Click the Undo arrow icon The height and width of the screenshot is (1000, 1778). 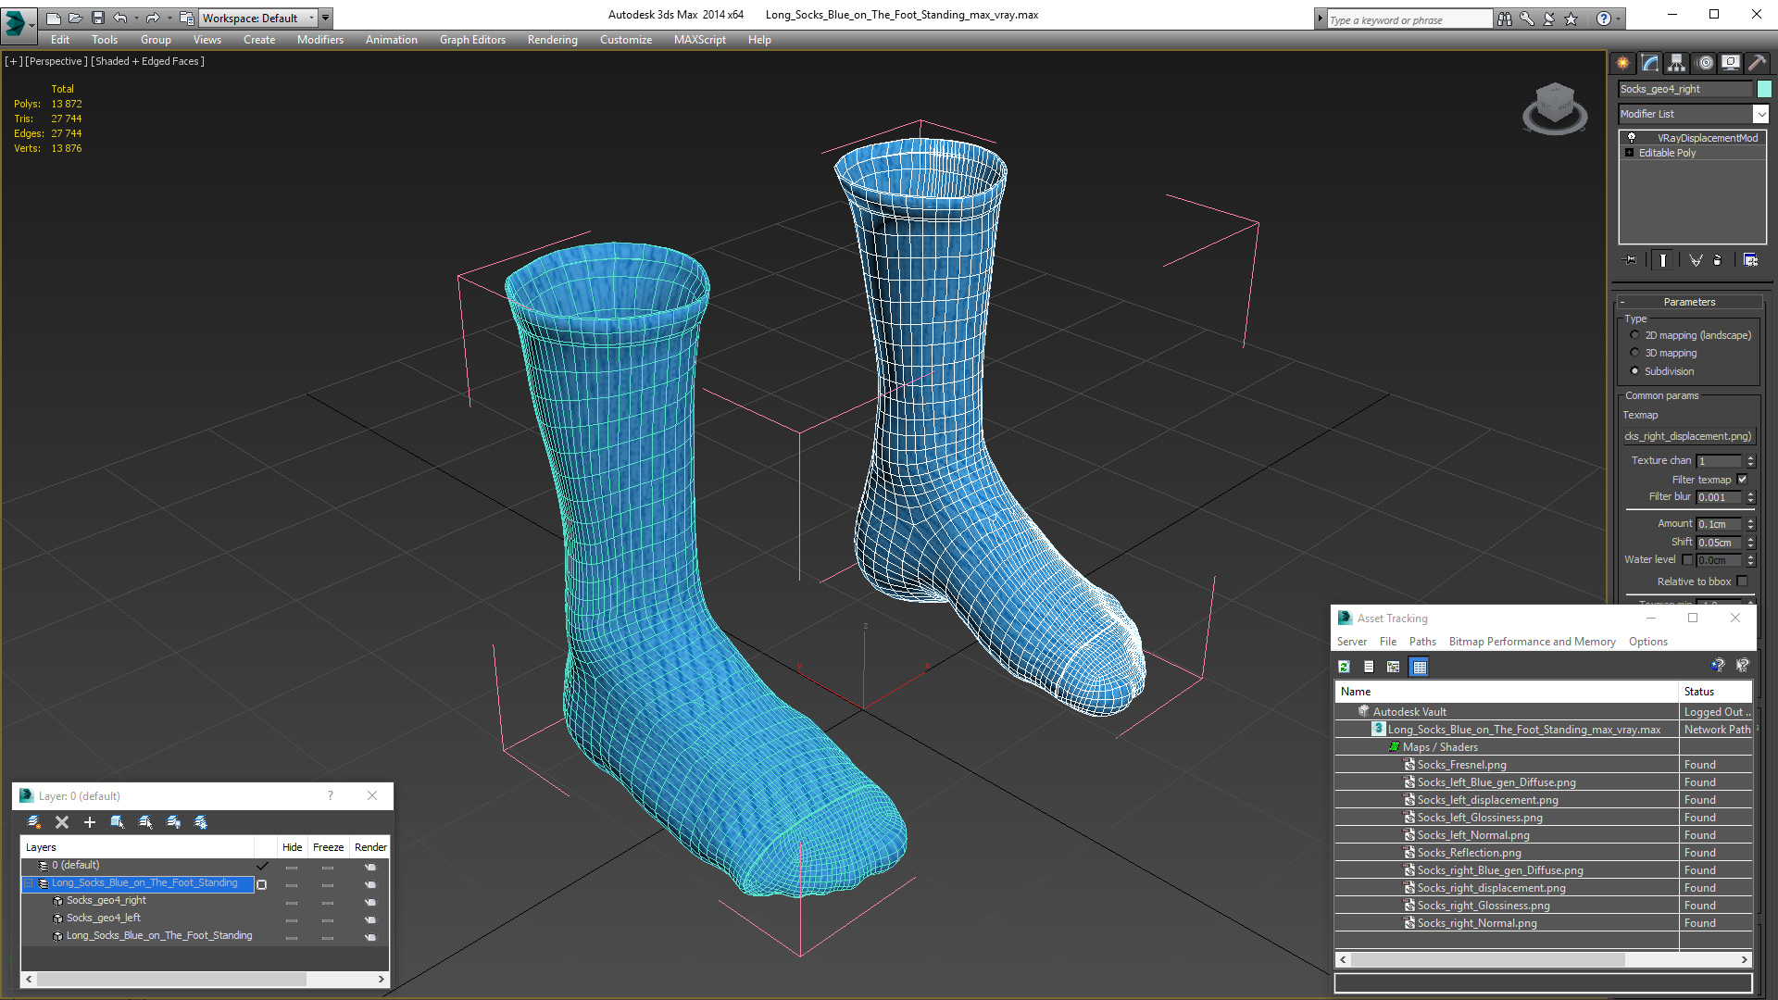coord(120,18)
